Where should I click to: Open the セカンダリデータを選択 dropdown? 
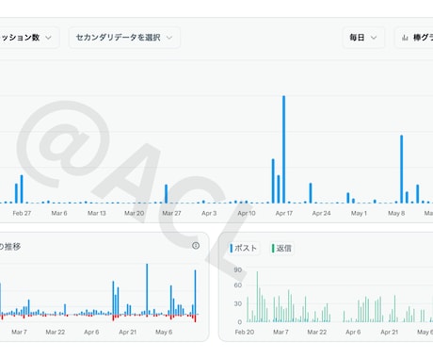tap(124, 38)
